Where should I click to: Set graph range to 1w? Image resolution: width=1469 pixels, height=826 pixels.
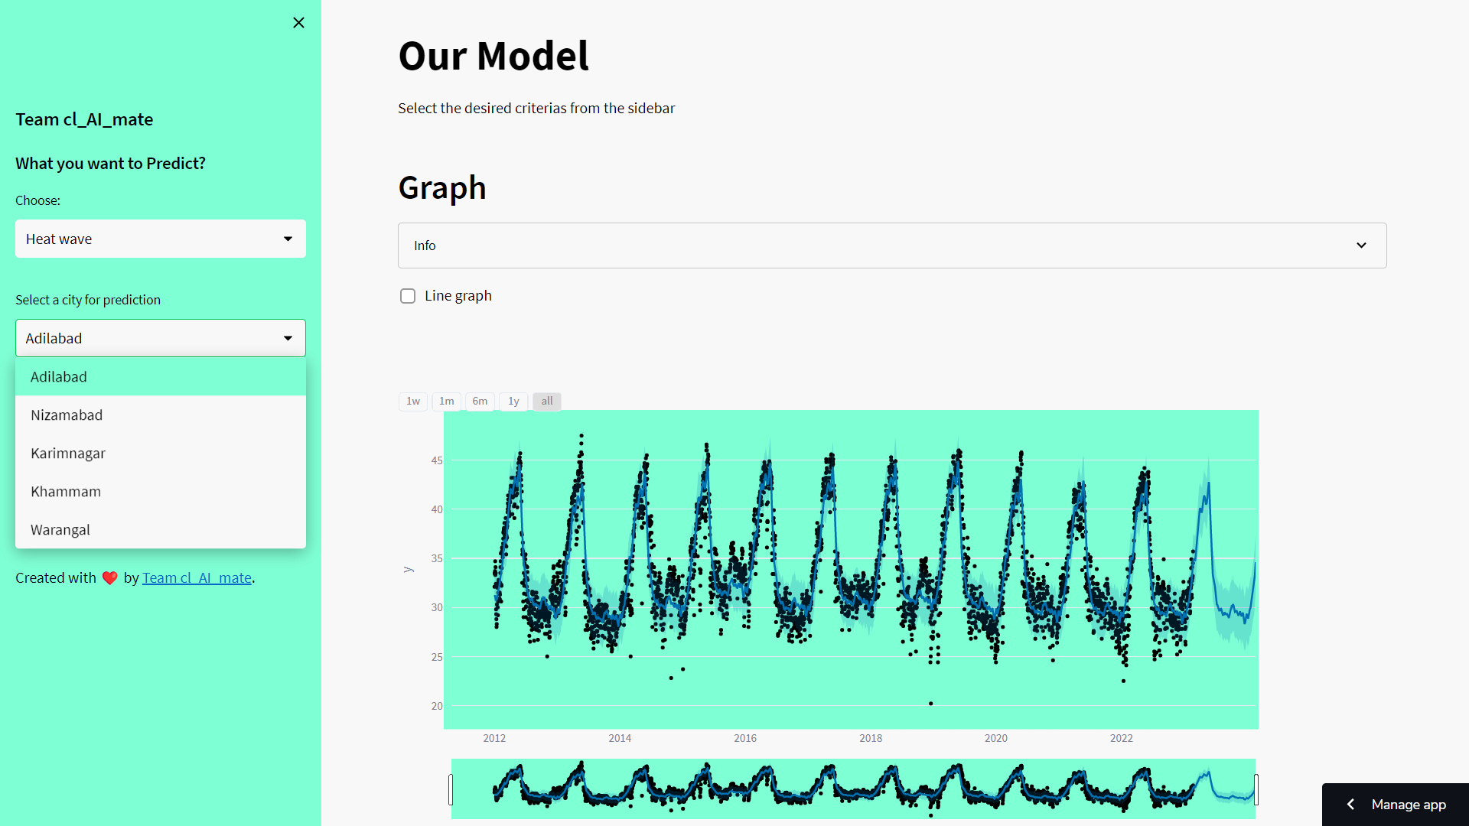click(x=413, y=402)
